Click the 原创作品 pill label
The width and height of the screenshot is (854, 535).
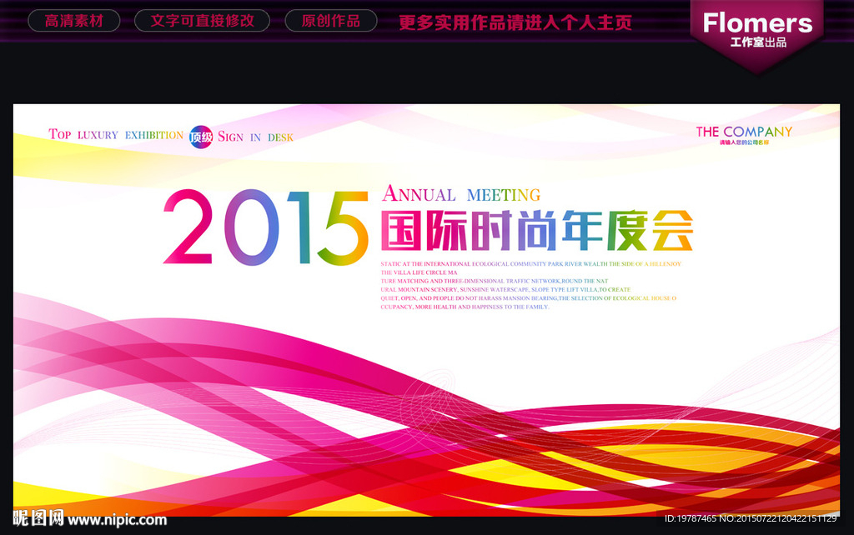[330, 21]
